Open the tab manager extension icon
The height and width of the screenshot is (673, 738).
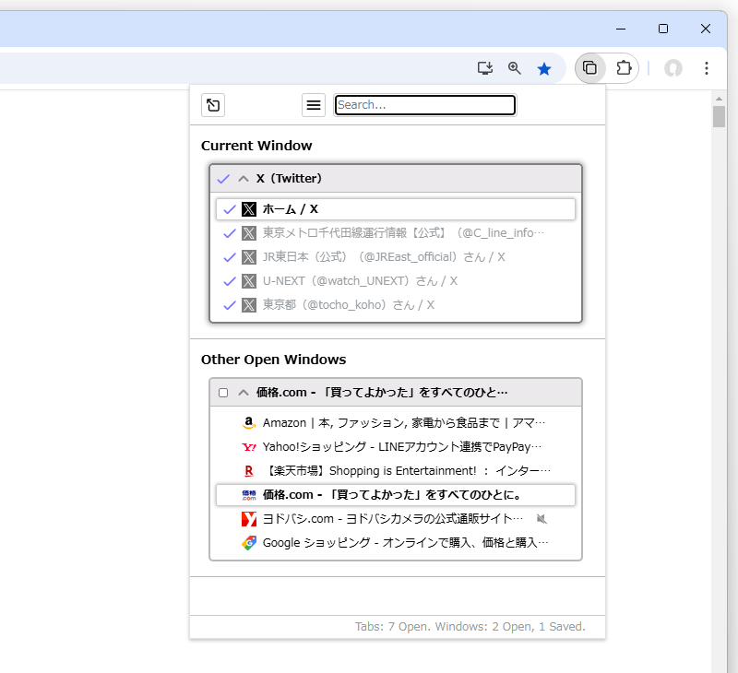[x=589, y=68]
